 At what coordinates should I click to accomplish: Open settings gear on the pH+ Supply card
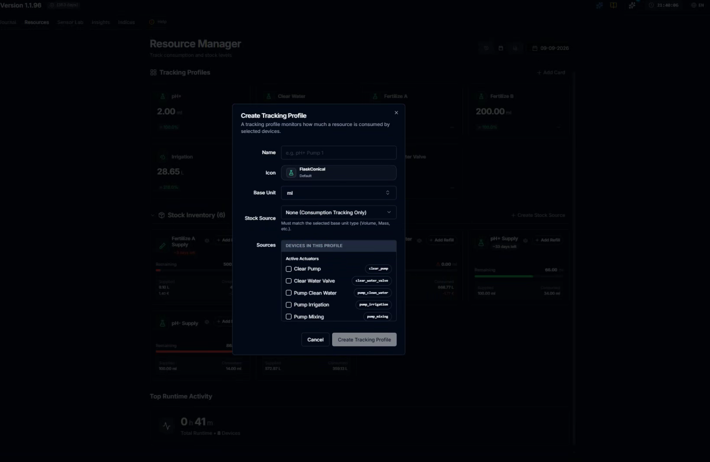525,240
